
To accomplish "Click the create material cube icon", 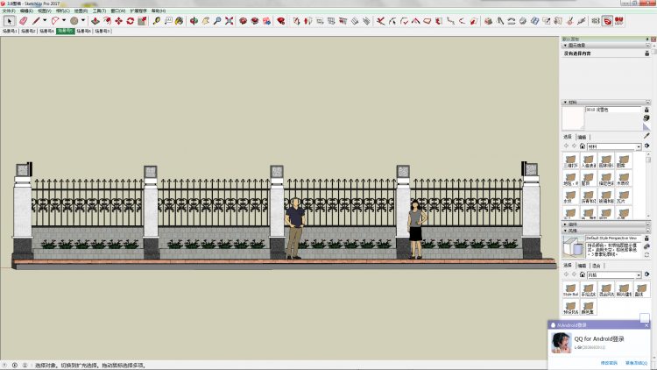I will 646,117.
